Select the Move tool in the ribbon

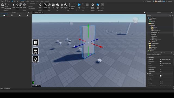point(17,6)
